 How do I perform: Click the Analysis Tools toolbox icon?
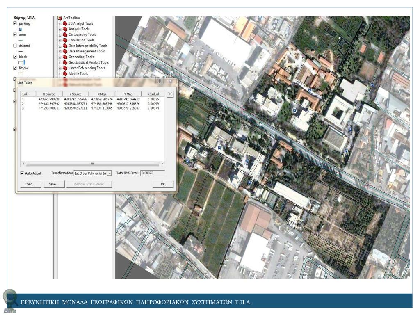tap(65, 29)
